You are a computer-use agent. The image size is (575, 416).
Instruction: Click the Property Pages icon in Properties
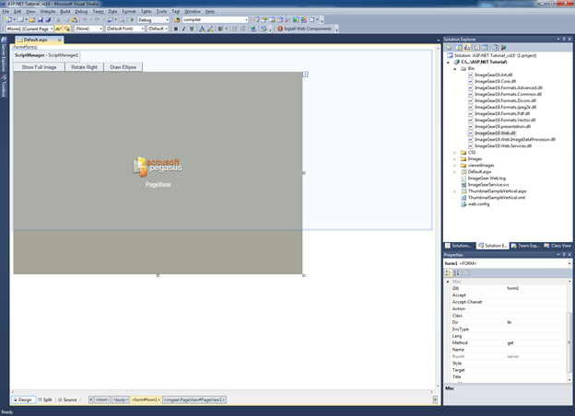tap(467, 272)
